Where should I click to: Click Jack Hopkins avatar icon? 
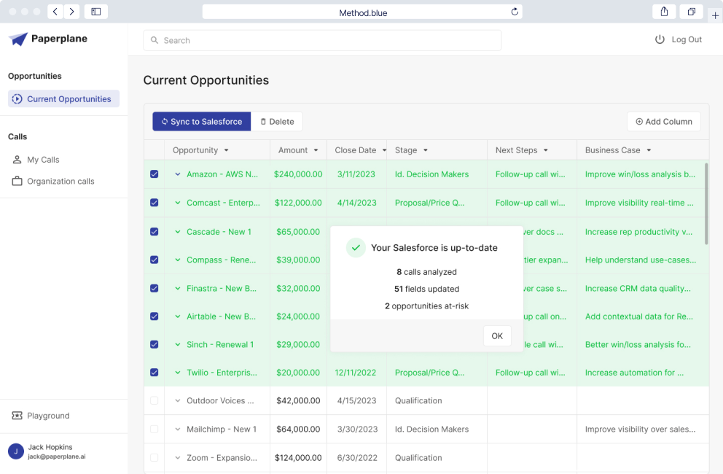click(x=16, y=451)
